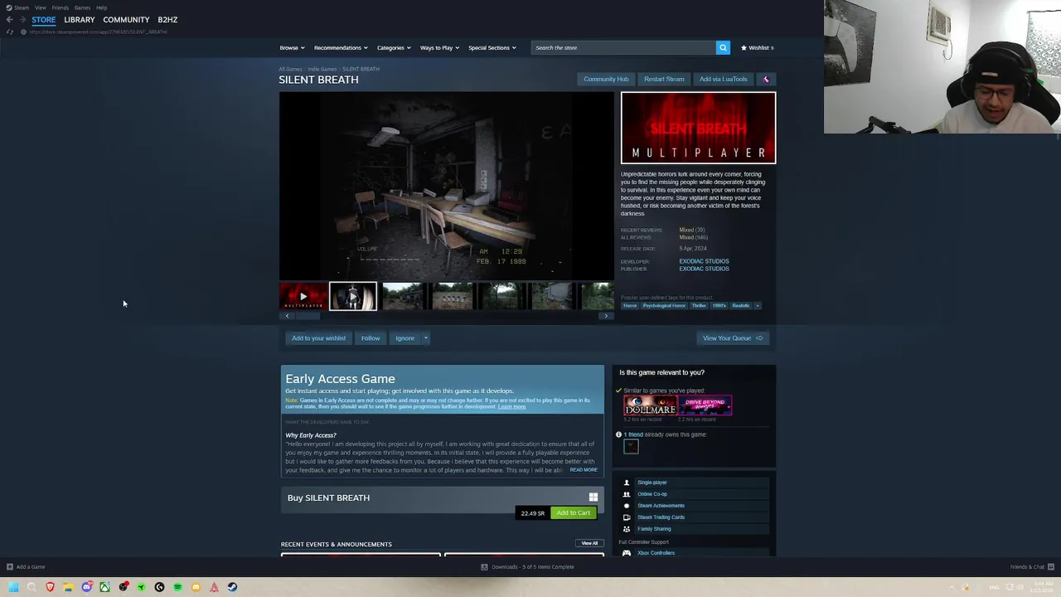Open Windows Start menu in taskbar
This screenshot has height=597, width=1061.
pyautogui.click(x=13, y=587)
